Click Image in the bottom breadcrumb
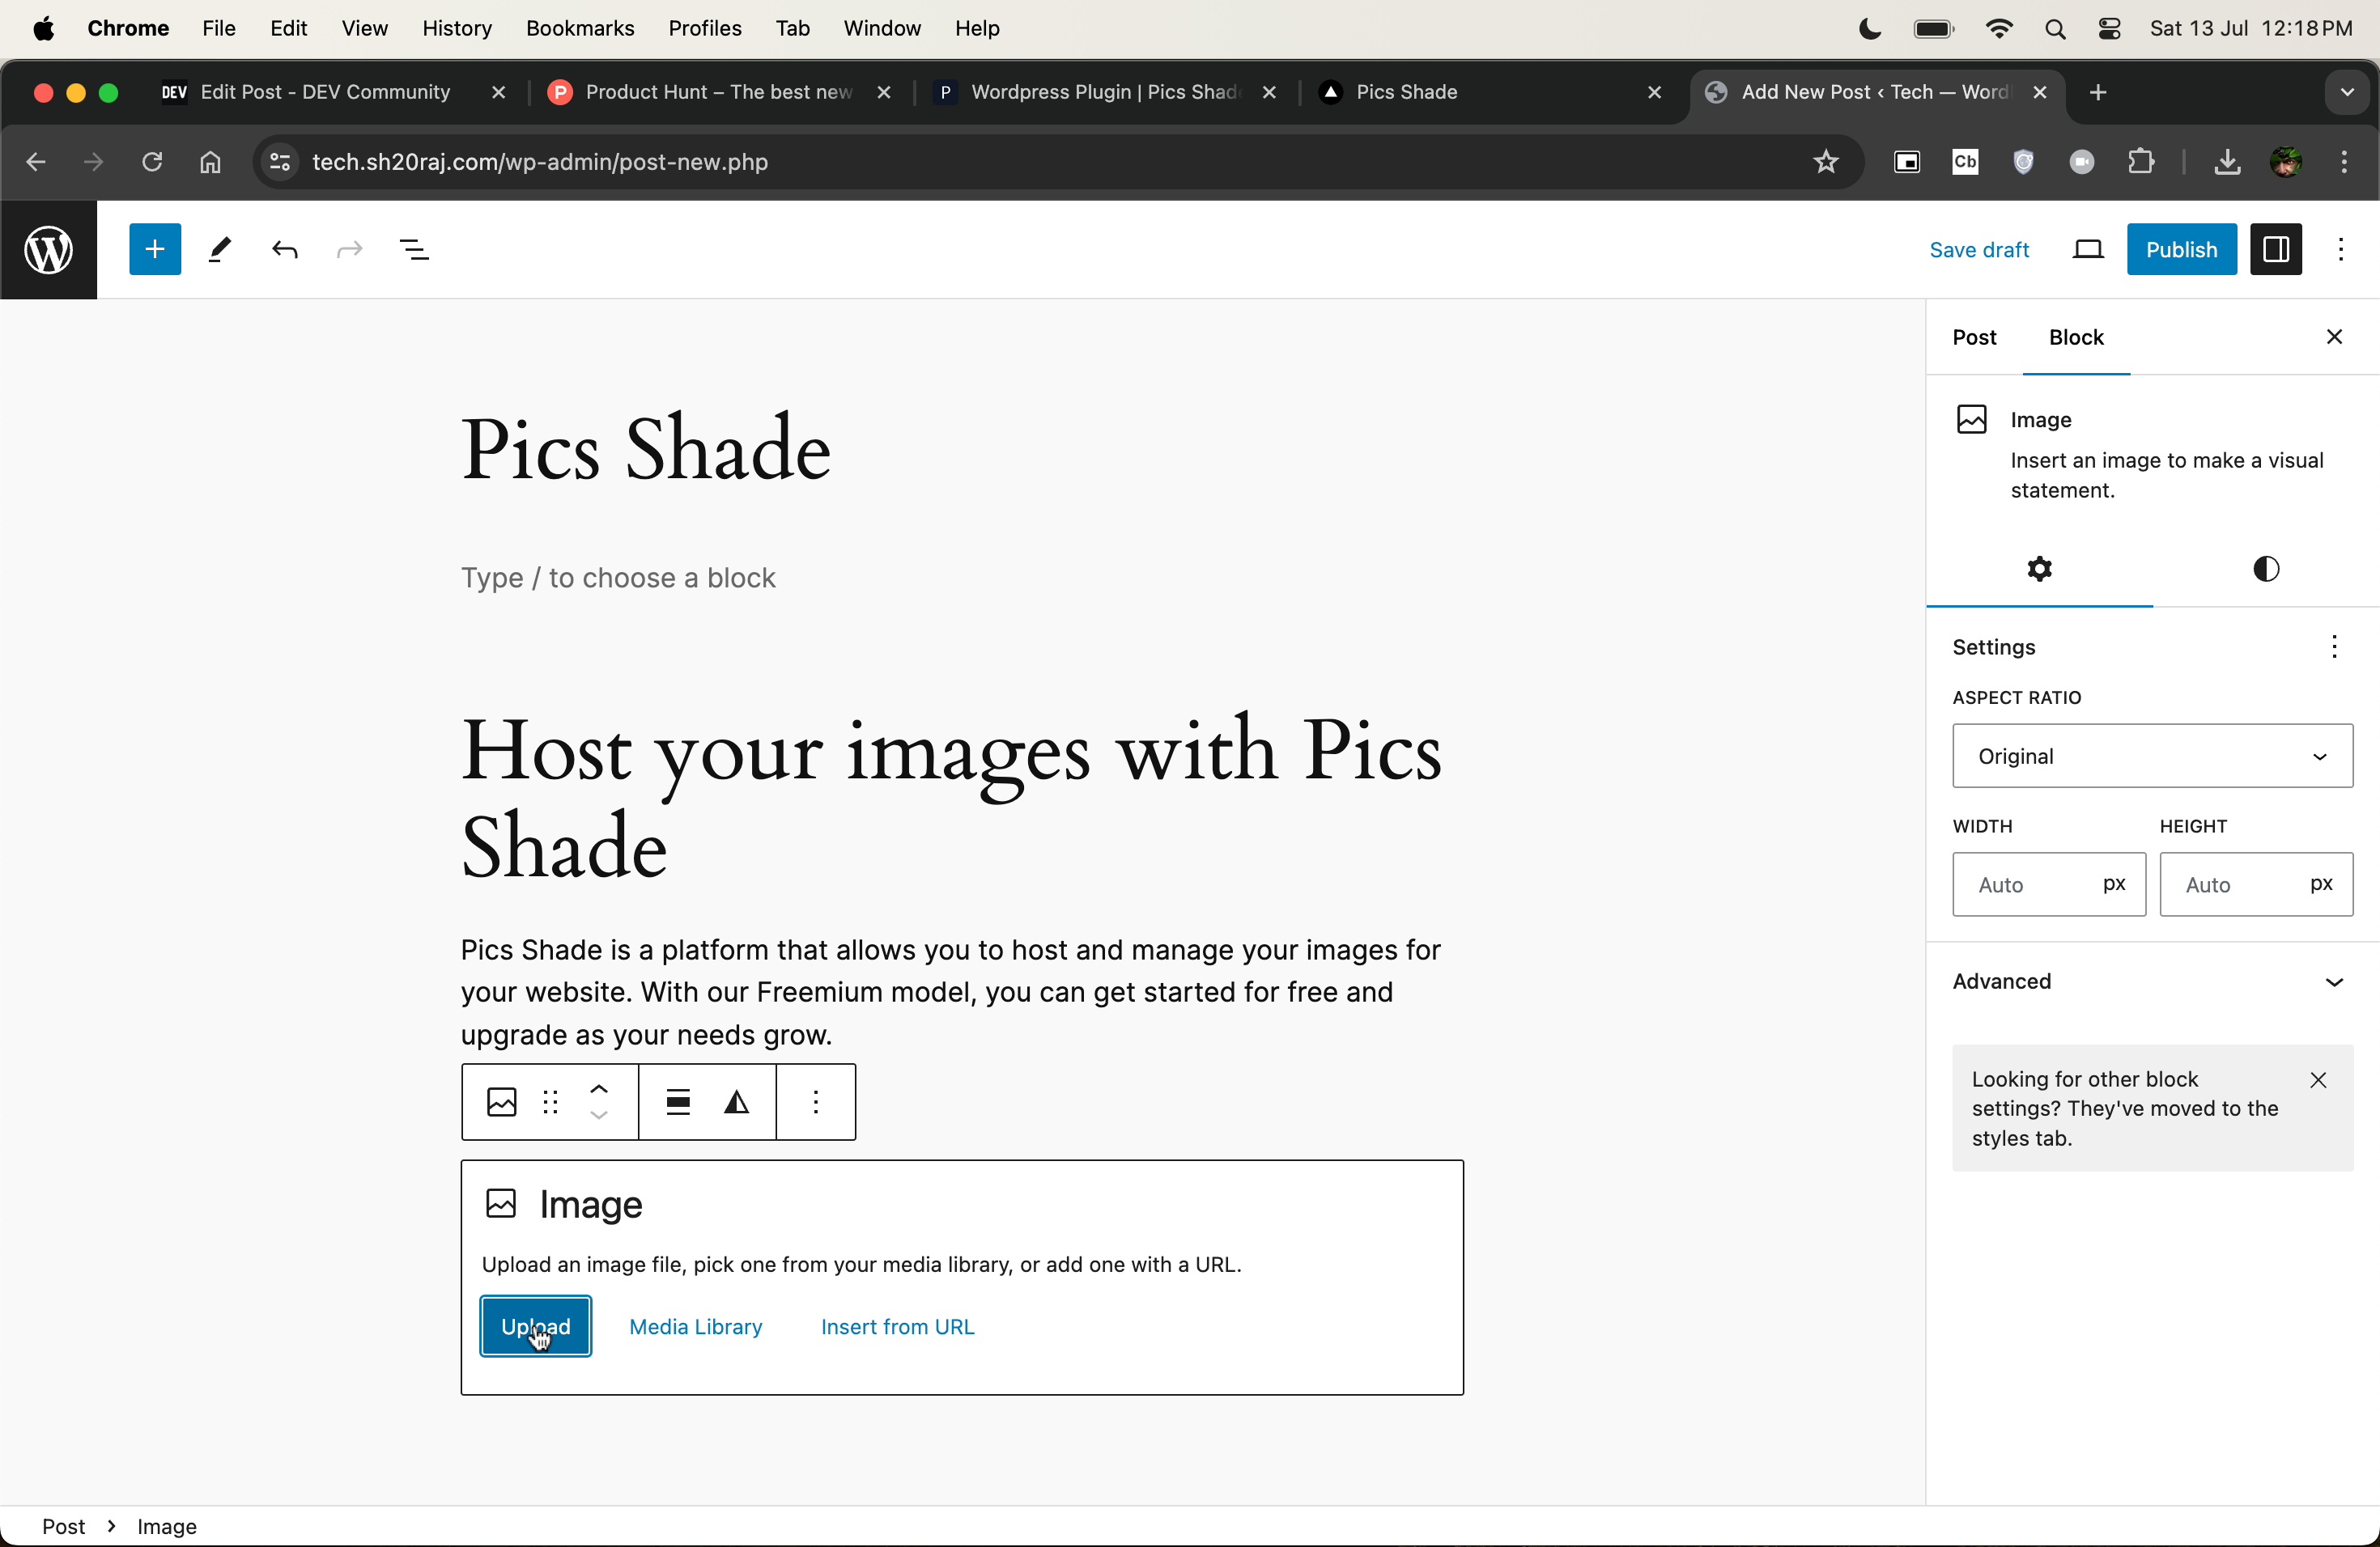 pos(166,1527)
